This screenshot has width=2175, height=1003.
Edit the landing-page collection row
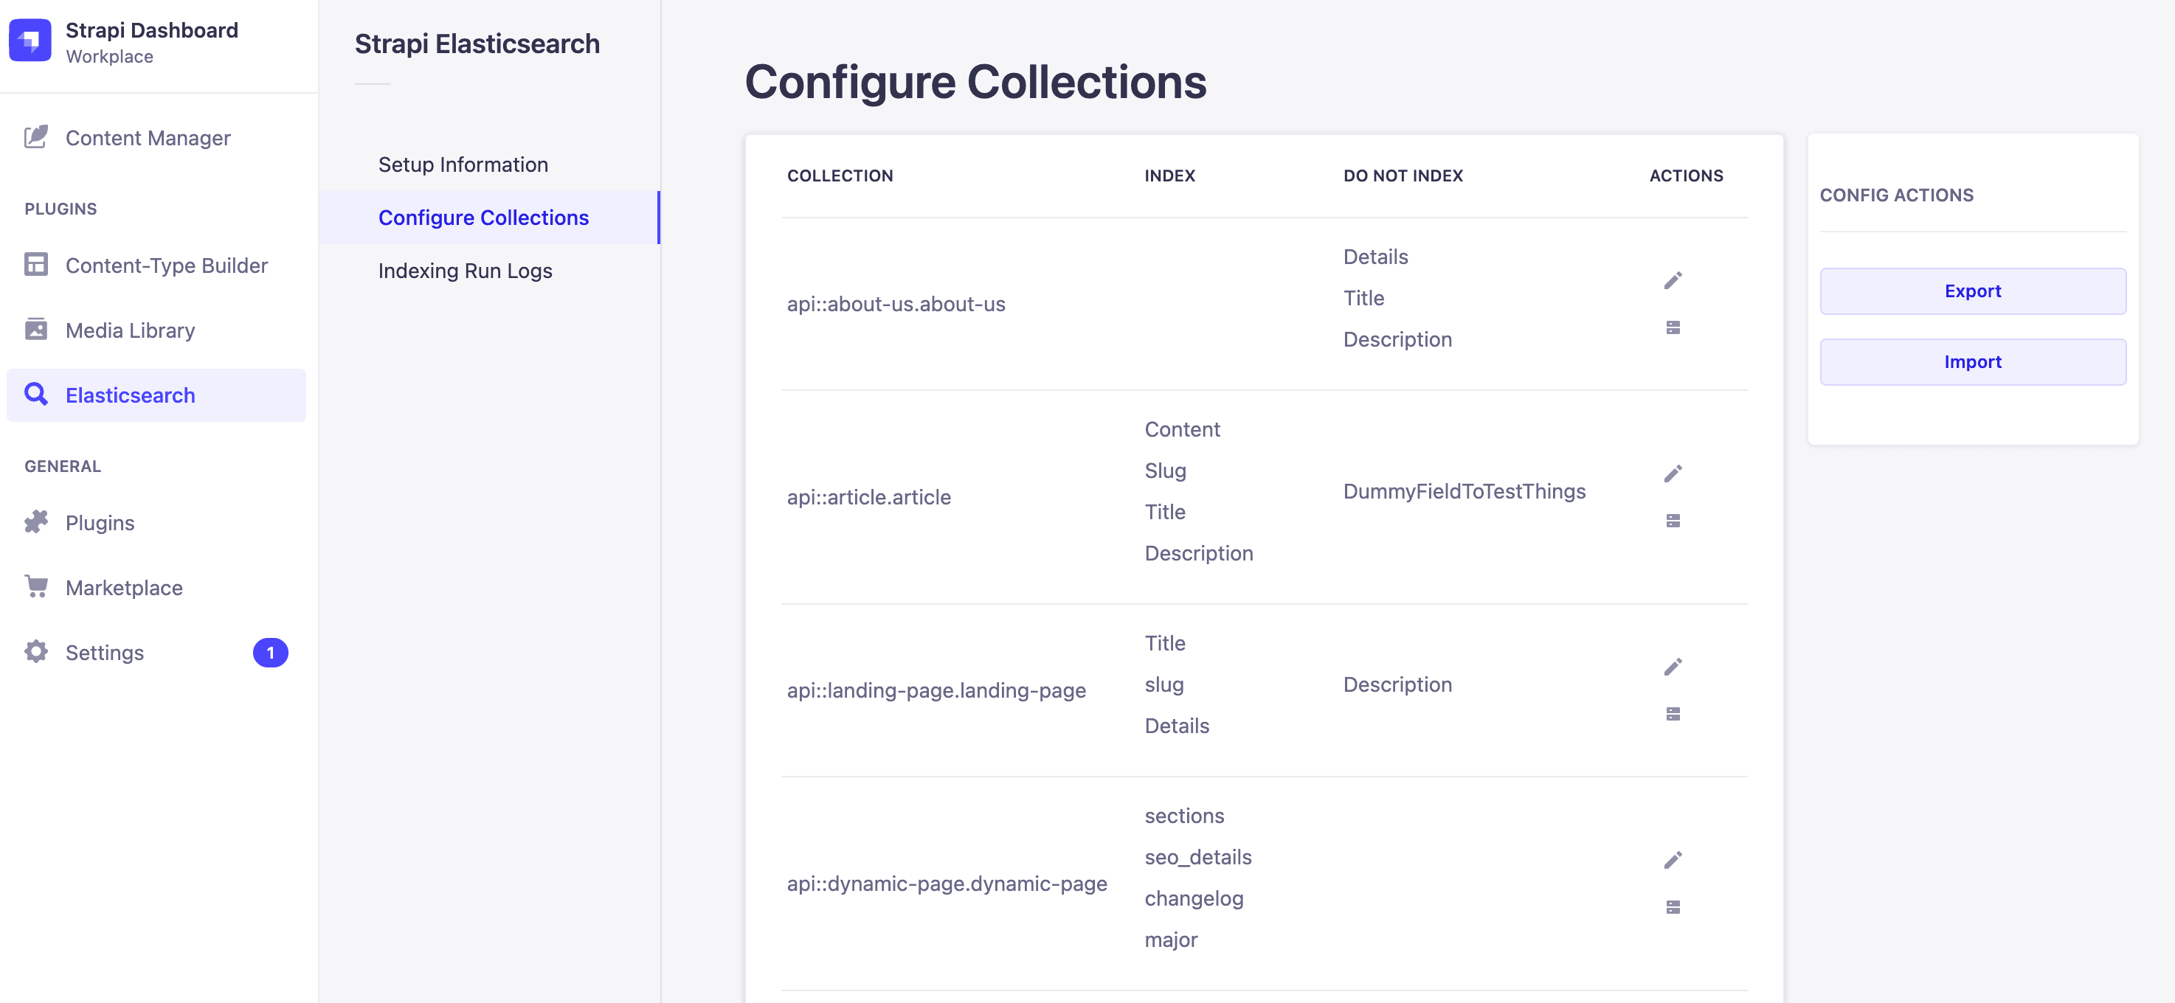tap(1673, 667)
